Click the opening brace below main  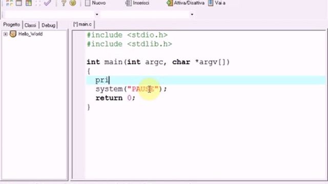tap(89, 71)
